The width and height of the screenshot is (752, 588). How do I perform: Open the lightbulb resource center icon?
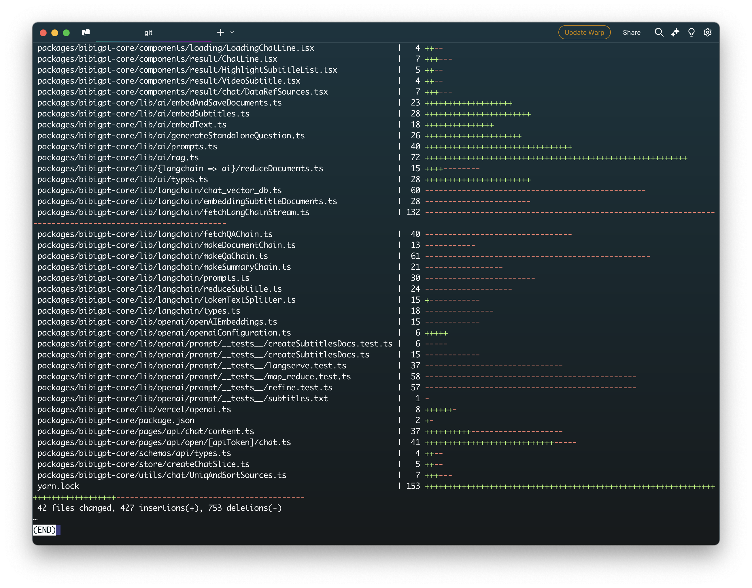click(x=691, y=32)
